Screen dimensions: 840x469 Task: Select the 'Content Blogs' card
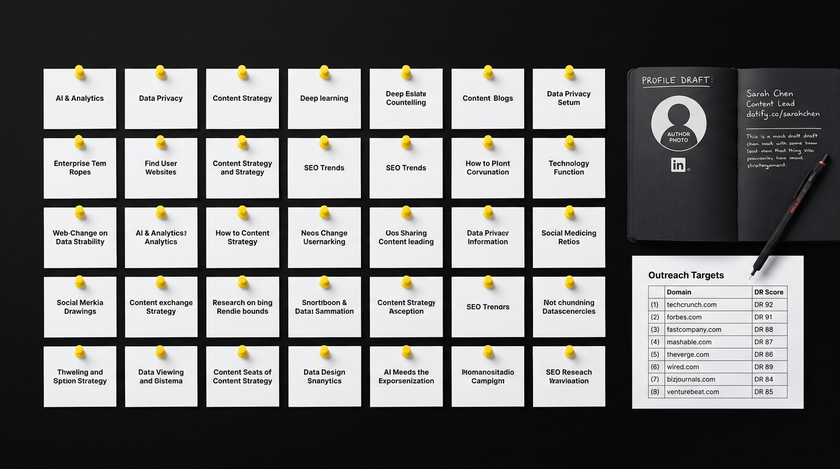[488, 98]
